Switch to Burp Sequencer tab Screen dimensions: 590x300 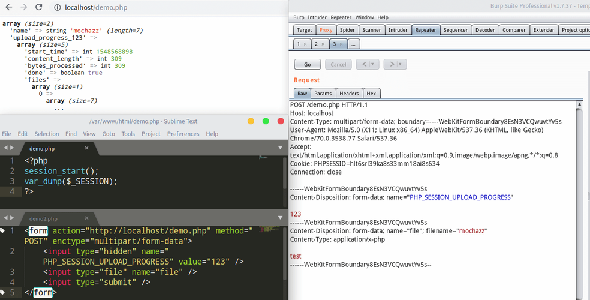(x=455, y=30)
